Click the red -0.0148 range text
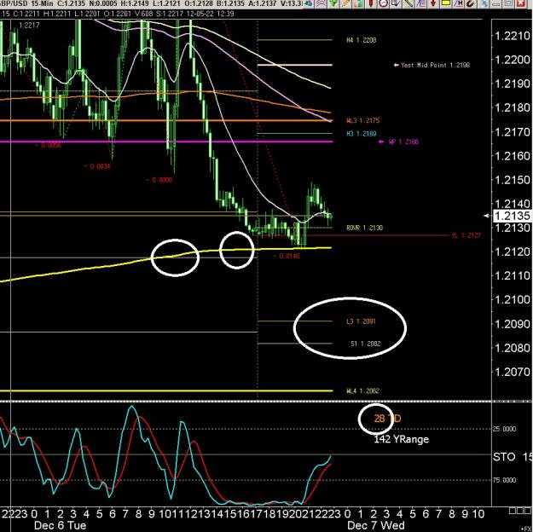 (x=287, y=256)
